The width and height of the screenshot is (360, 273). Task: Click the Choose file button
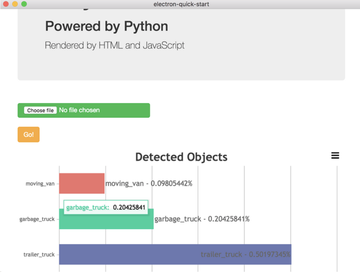pos(40,110)
